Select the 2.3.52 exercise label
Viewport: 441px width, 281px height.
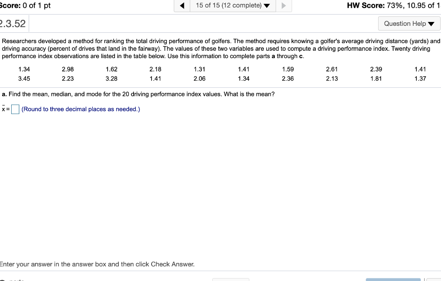(x=13, y=23)
